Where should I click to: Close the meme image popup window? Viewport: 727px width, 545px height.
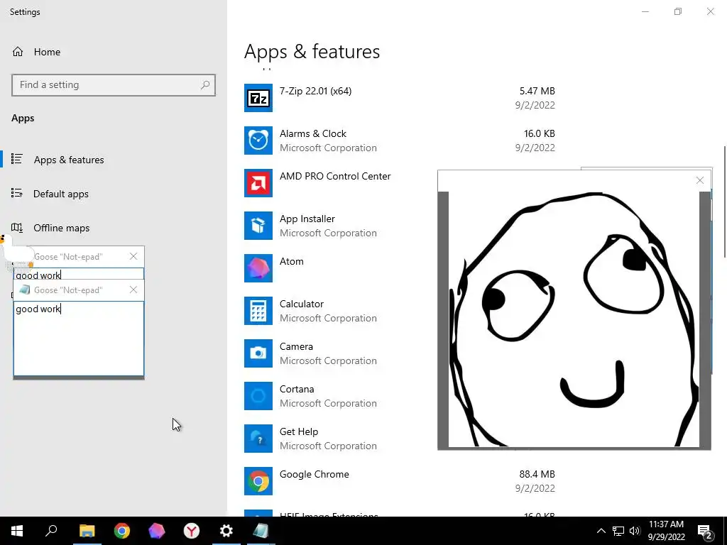(x=700, y=180)
